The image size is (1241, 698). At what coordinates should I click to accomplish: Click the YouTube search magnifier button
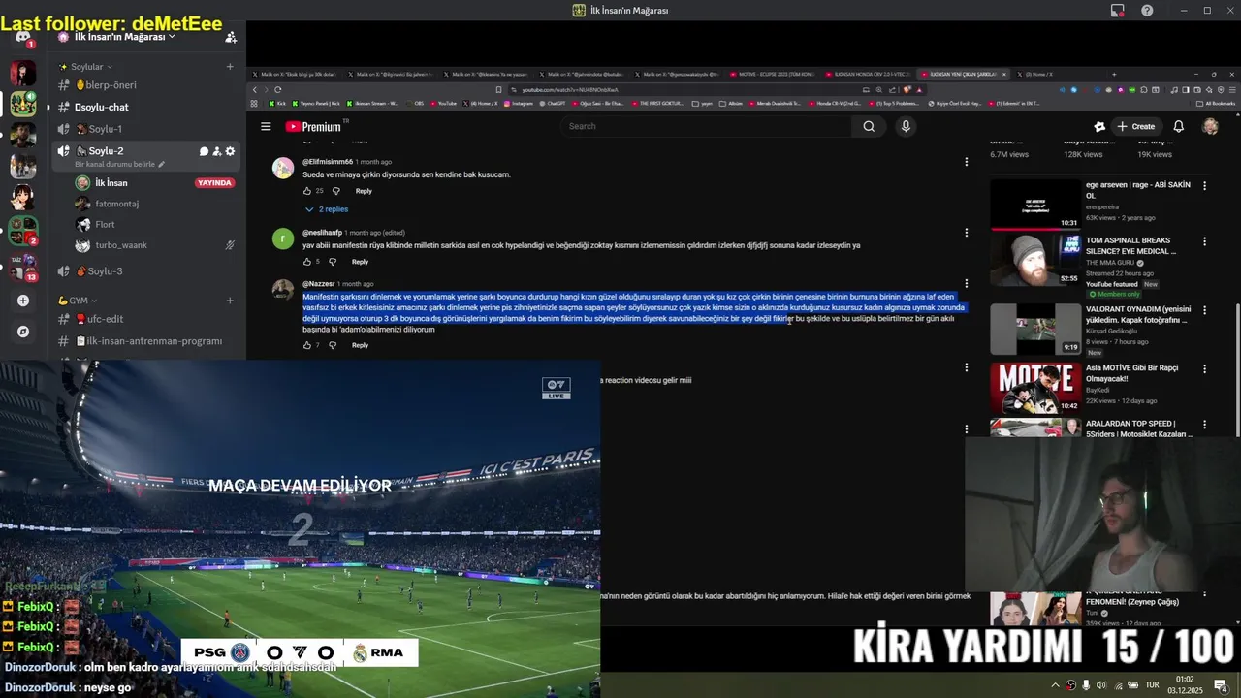click(x=869, y=126)
